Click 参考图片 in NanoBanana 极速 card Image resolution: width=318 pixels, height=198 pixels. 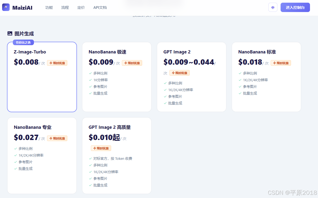coord(100,87)
